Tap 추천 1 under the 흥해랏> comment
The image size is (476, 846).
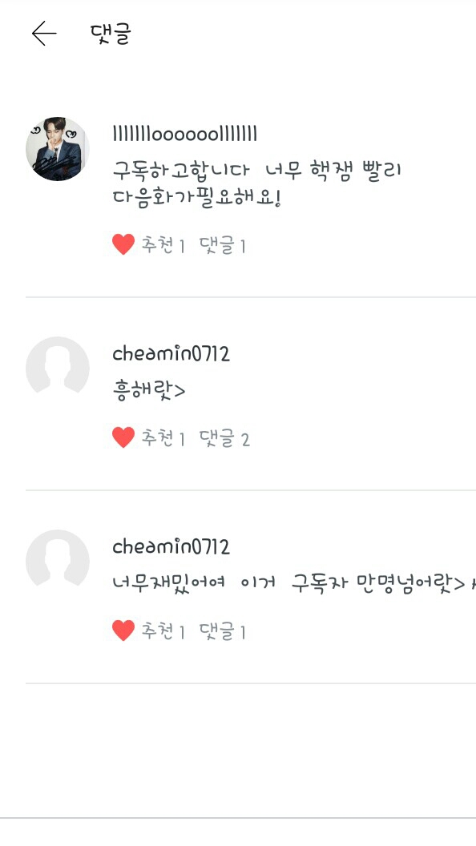tap(163, 439)
